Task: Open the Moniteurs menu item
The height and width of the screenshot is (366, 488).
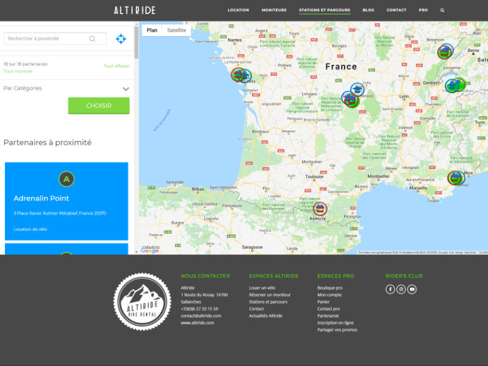Action: pos(274,10)
